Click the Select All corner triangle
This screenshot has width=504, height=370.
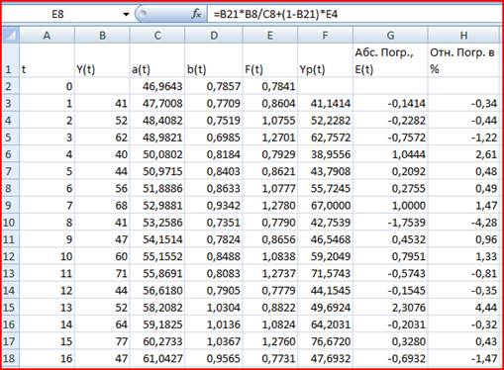tap(11, 35)
